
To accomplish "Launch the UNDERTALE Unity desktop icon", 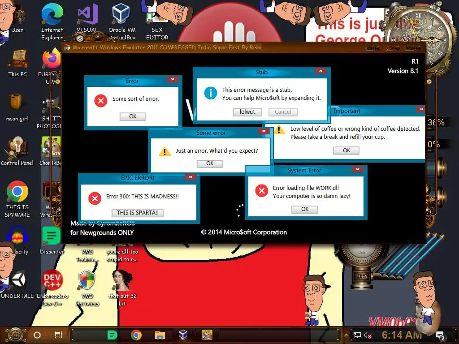I will (17, 284).
